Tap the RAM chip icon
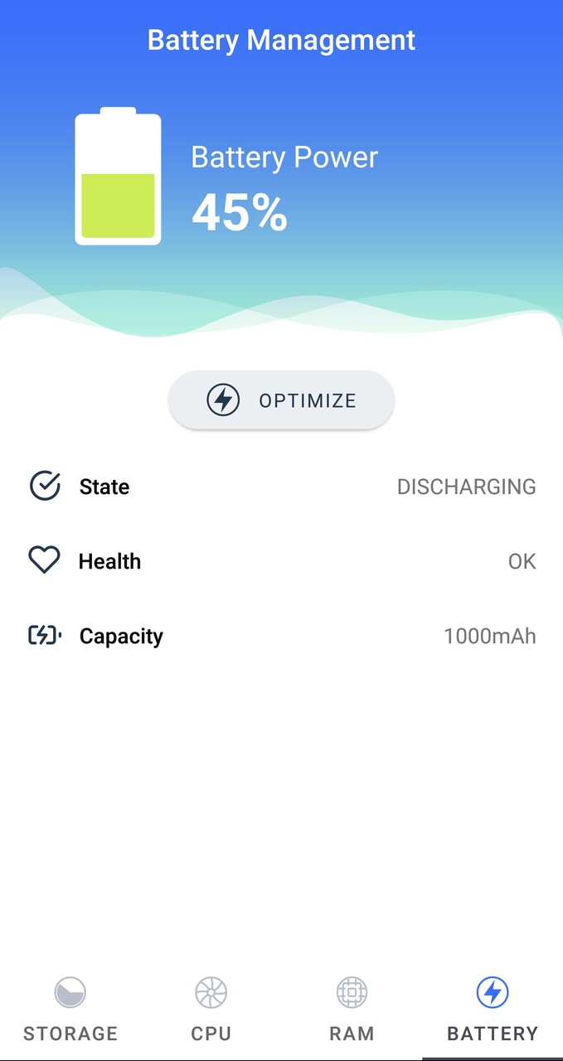 tap(352, 991)
